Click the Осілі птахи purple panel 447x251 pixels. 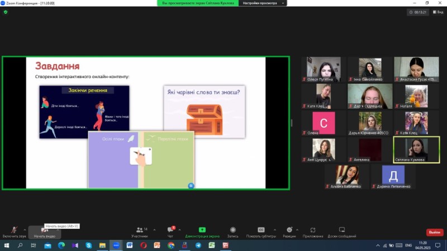pyautogui.click(x=113, y=160)
